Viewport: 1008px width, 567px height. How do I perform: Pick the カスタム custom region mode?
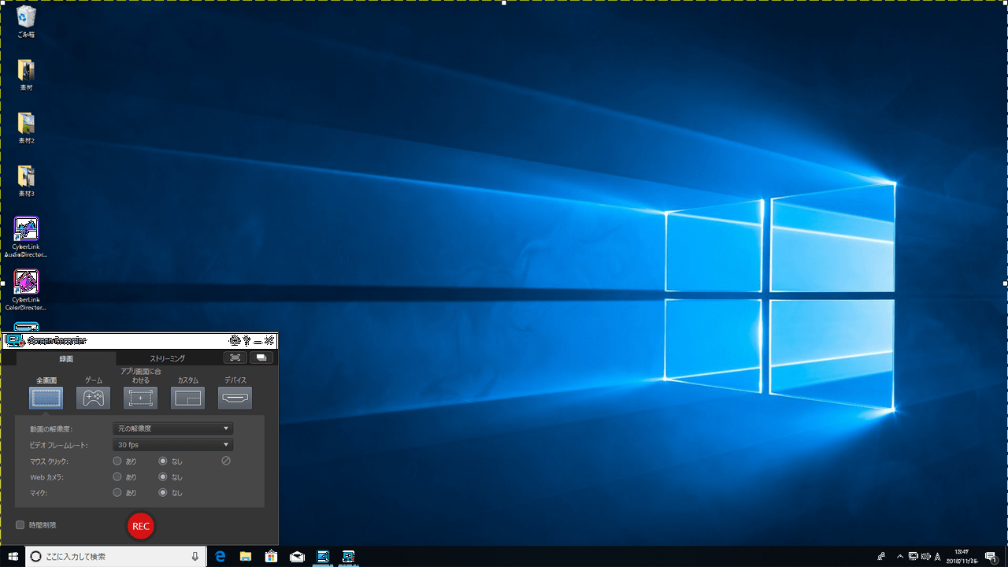coord(187,398)
